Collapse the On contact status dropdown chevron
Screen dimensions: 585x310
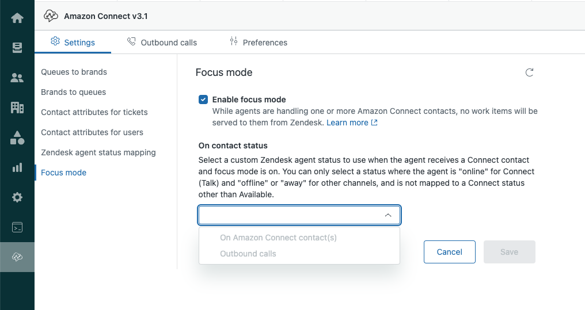(x=388, y=215)
